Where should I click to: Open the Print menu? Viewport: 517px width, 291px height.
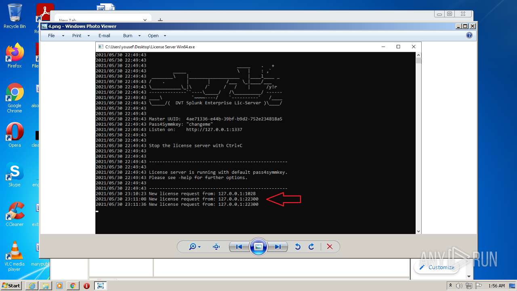click(77, 36)
